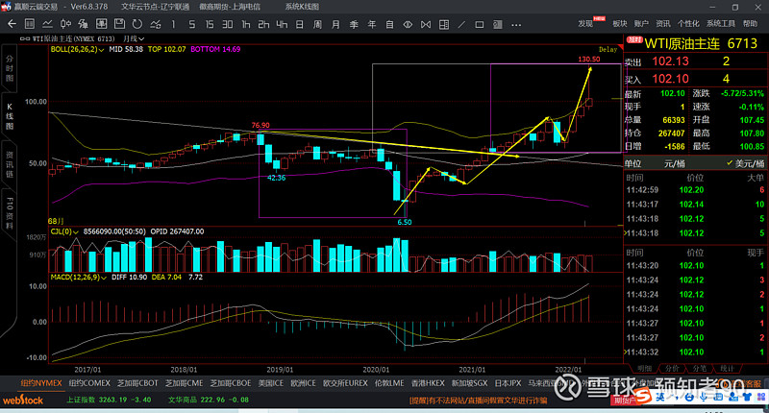769x413 pixels.
Task: Click the gray panel icon in toolbar
Action: 497,24
